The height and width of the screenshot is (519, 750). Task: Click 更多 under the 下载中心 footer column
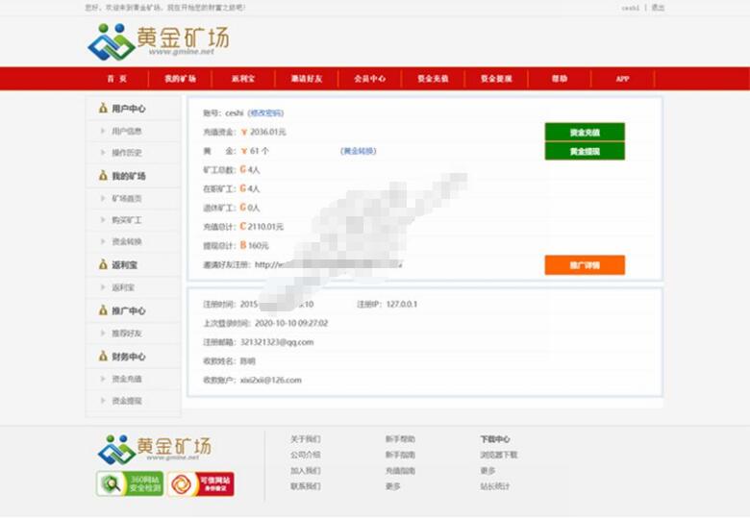tap(487, 471)
